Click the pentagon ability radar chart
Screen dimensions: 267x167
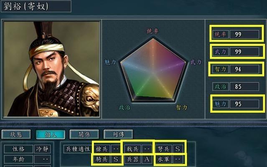tap(153, 70)
